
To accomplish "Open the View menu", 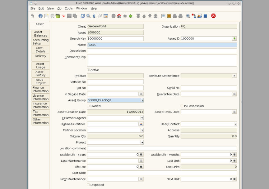I will point(50,8).
